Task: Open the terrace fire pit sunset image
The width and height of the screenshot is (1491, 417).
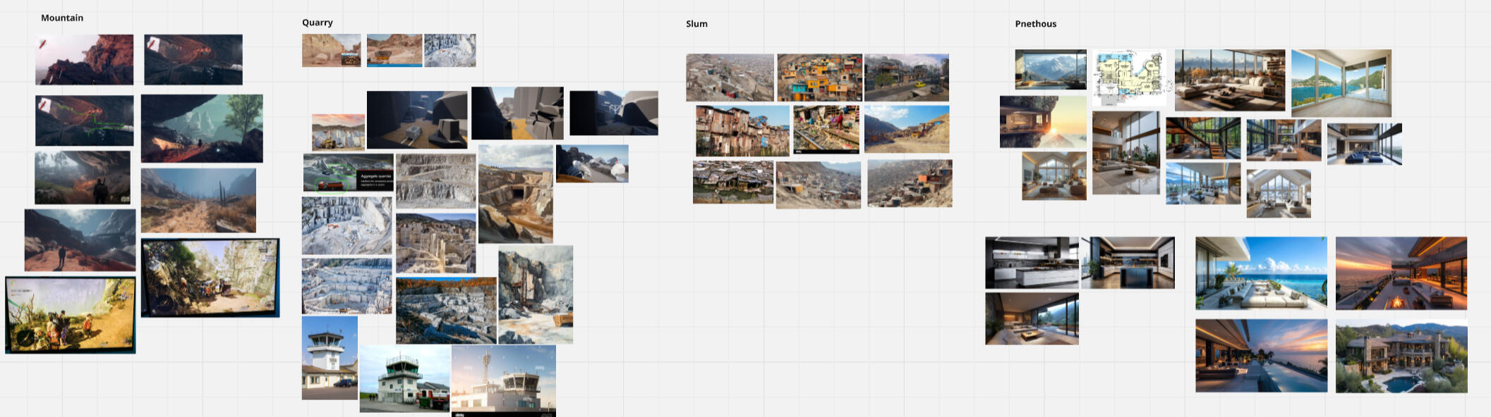Action: (1401, 273)
